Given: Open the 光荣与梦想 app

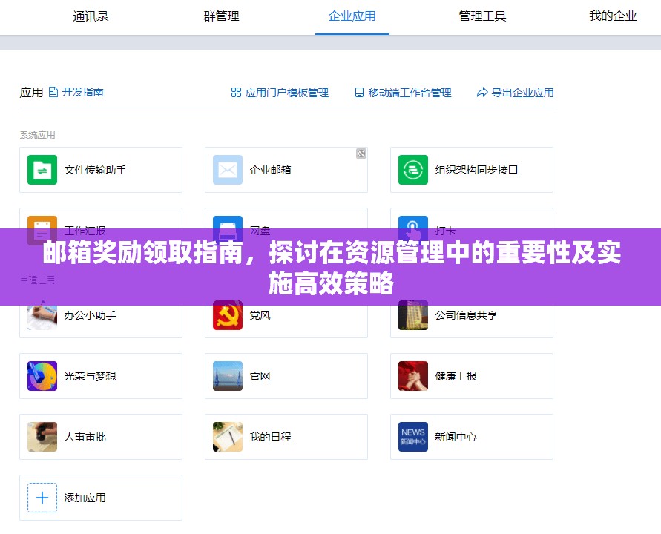Looking at the screenshot, I should [101, 376].
